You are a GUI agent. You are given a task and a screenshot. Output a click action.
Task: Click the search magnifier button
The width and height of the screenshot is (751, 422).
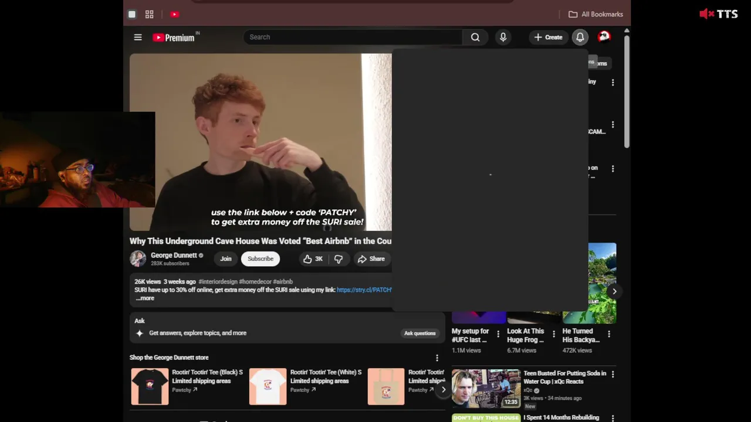(x=475, y=38)
